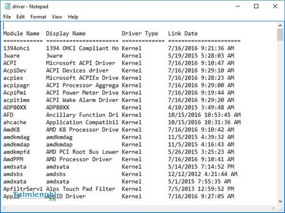Screen dimensions: 285x213
Task: Click link date 5/14/2015 7:14:52 PM
Action: click(x=201, y=167)
